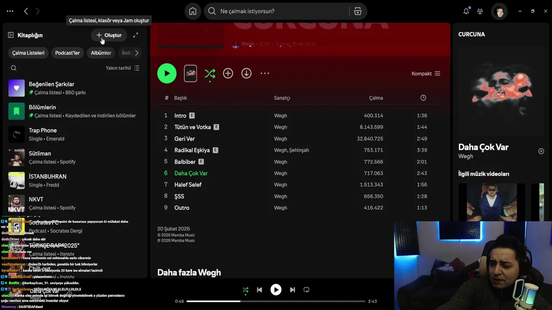Open the Bölümlerin episodes list
552x310 pixels.
(x=75, y=111)
